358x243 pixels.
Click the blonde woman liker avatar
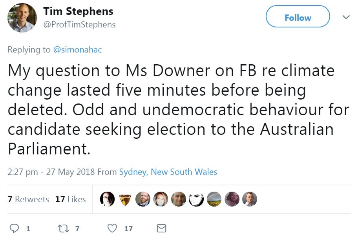(161, 199)
